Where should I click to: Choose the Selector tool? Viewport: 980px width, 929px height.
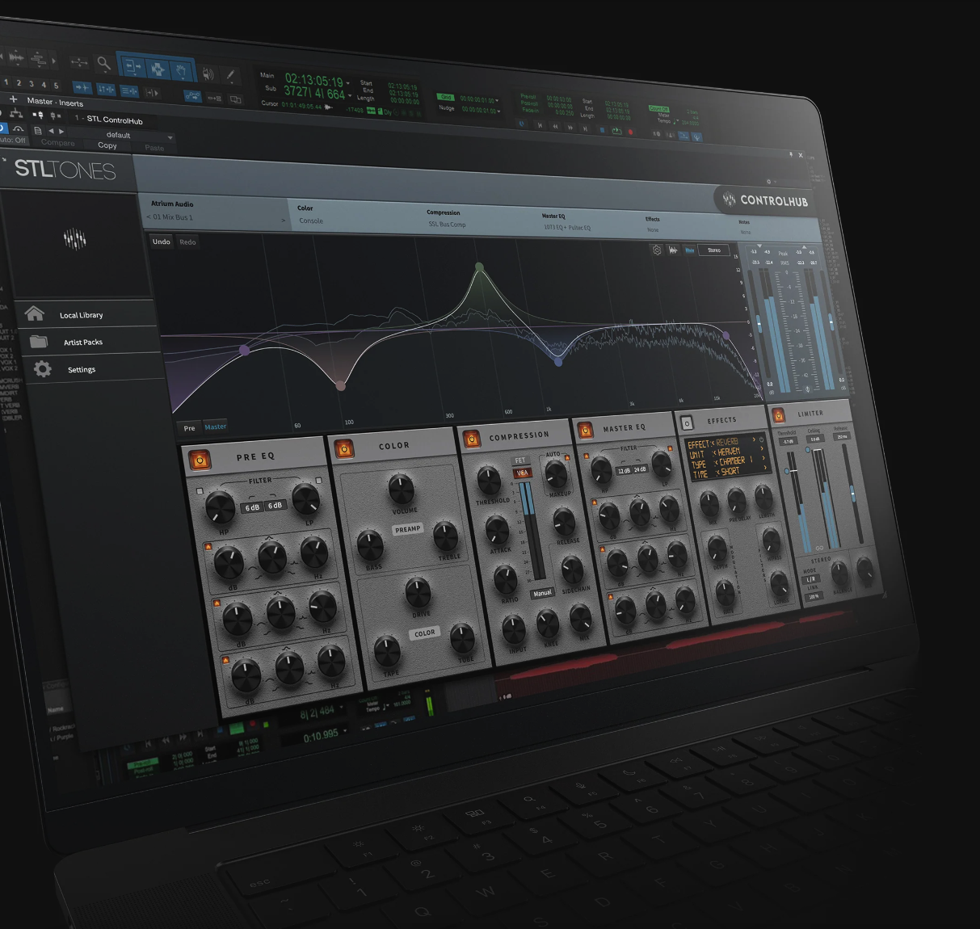(158, 69)
